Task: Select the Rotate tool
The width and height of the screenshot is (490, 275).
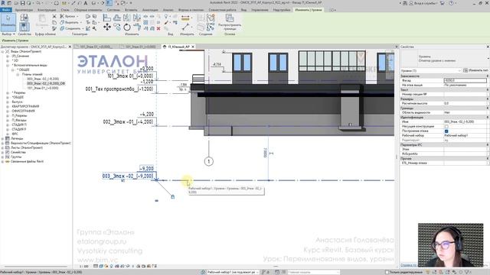Action: pyautogui.click(x=127, y=27)
